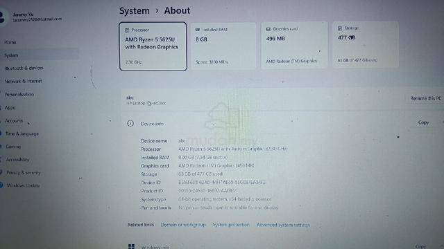Viewport: 444px width, 249px height.
Task: Copy the Device info details
Action: pos(423,122)
